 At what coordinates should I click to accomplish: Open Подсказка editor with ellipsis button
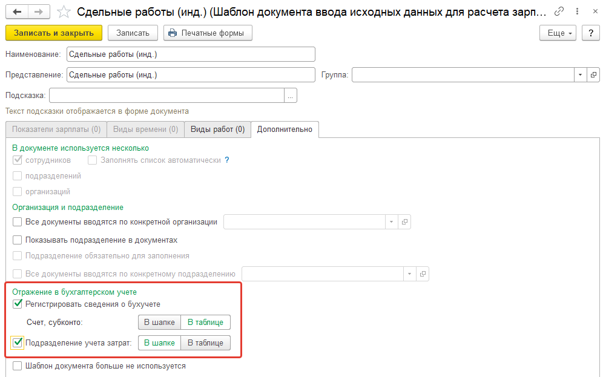click(291, 95)
